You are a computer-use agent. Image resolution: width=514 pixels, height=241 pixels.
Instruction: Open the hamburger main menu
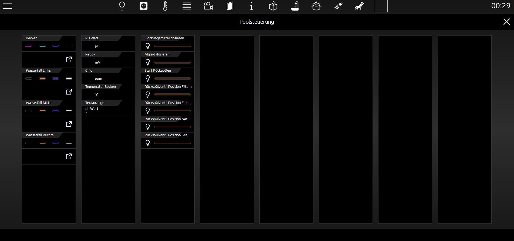[8, 6]
